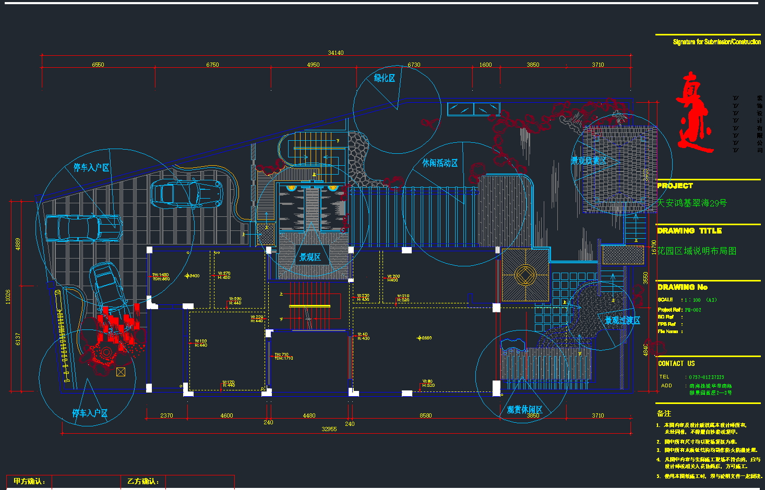Select the topmost car symbol in parking area
The height and width of the screenshot is (490, 765).
pyautogui.click(x=186, y=194)
